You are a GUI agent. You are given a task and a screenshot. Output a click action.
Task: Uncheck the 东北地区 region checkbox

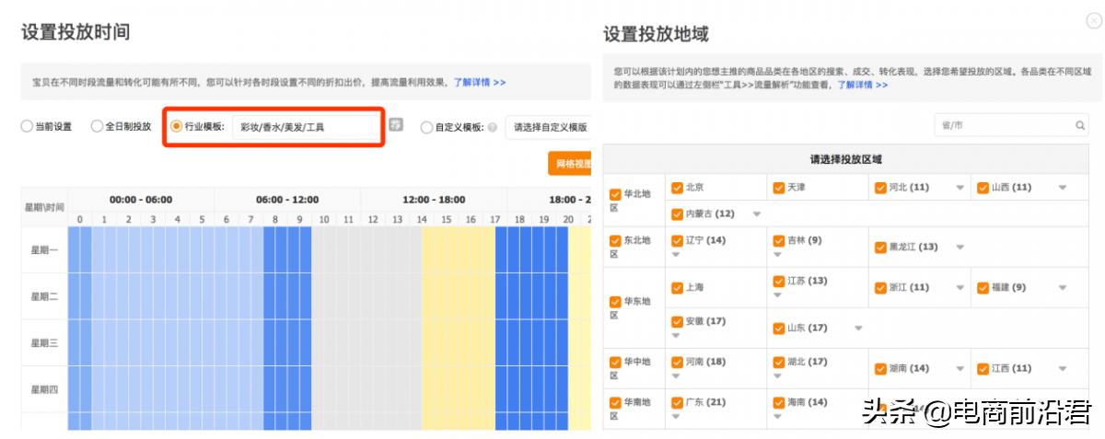(615, 240)
